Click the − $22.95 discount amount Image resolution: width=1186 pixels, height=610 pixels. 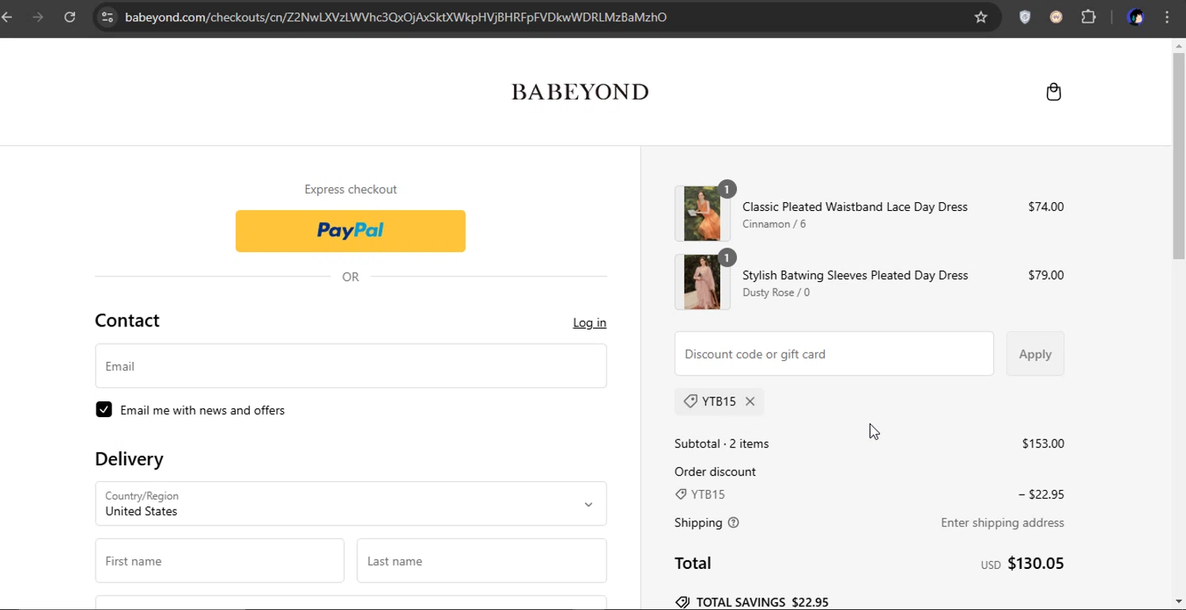(x=1041, y=494)
